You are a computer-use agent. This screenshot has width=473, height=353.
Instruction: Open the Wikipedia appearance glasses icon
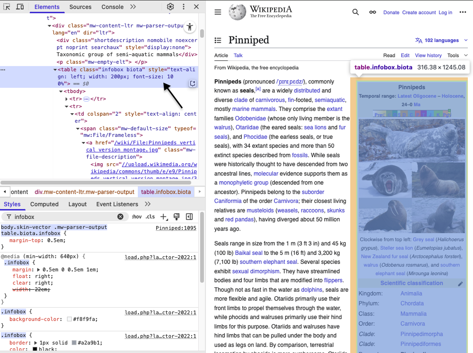pyautogui.click(x=372, y=12)
